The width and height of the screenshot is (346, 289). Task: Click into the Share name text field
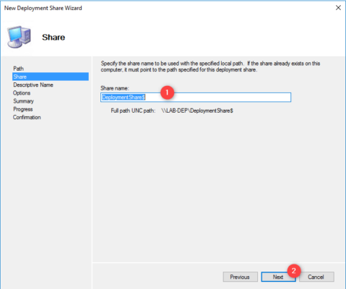point(196,98)
